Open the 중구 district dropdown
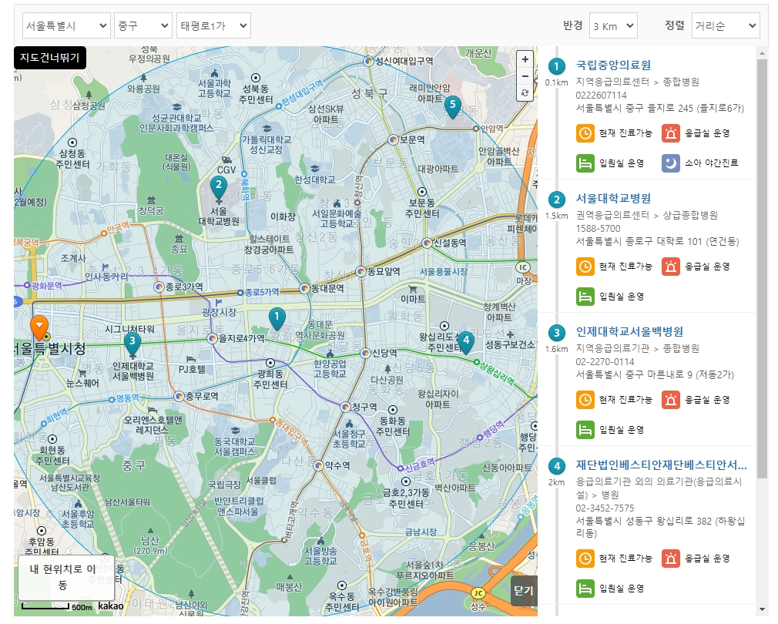This screenshot has height=624, width=778. coord(143,25)
